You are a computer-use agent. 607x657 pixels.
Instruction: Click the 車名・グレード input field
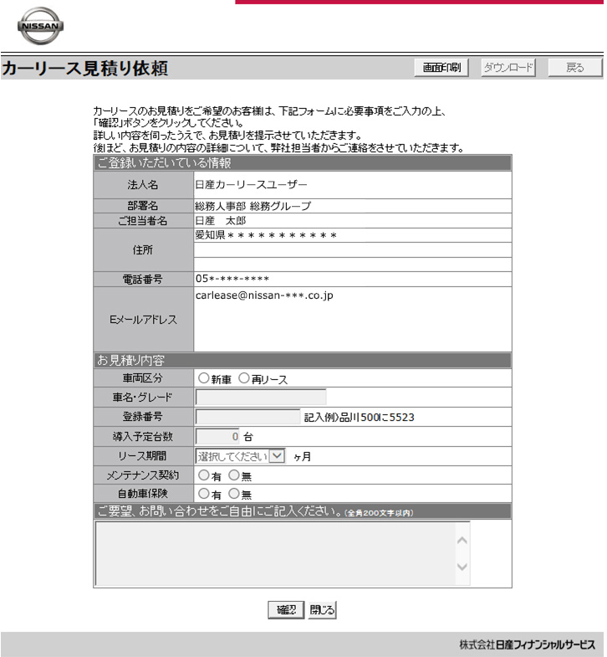pyautogui.click(x=260, y=397)
